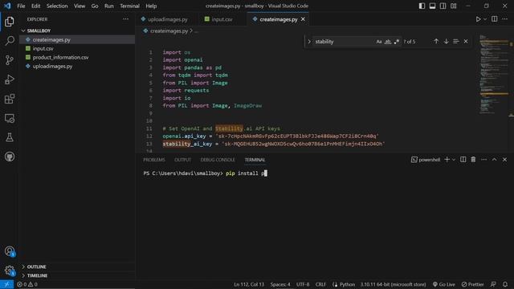
Task: Switch to the DEBUG CONSOLE tab
Action: [218, 160]
